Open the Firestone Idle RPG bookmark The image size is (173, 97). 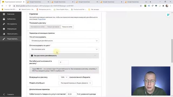point(9,9)
